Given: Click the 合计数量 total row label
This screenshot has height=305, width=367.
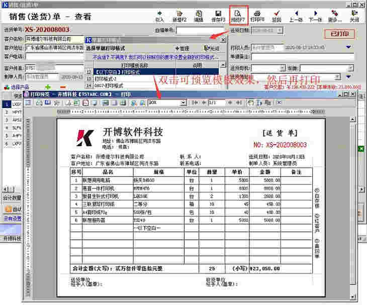Looking at the screenshot, I should pos(12,197).
